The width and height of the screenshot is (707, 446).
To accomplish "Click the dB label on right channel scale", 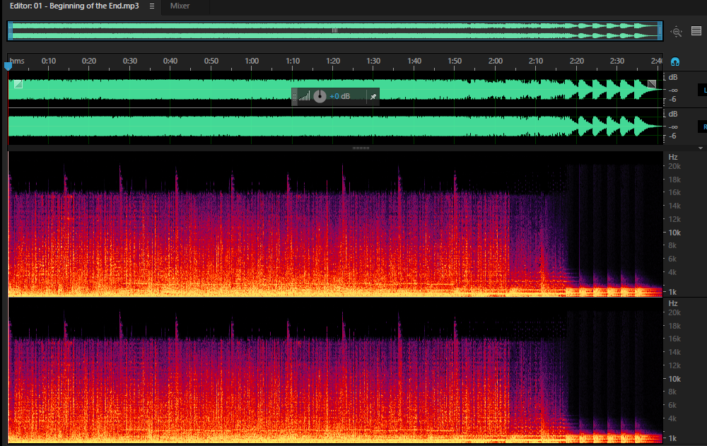I will pos(673,114).
